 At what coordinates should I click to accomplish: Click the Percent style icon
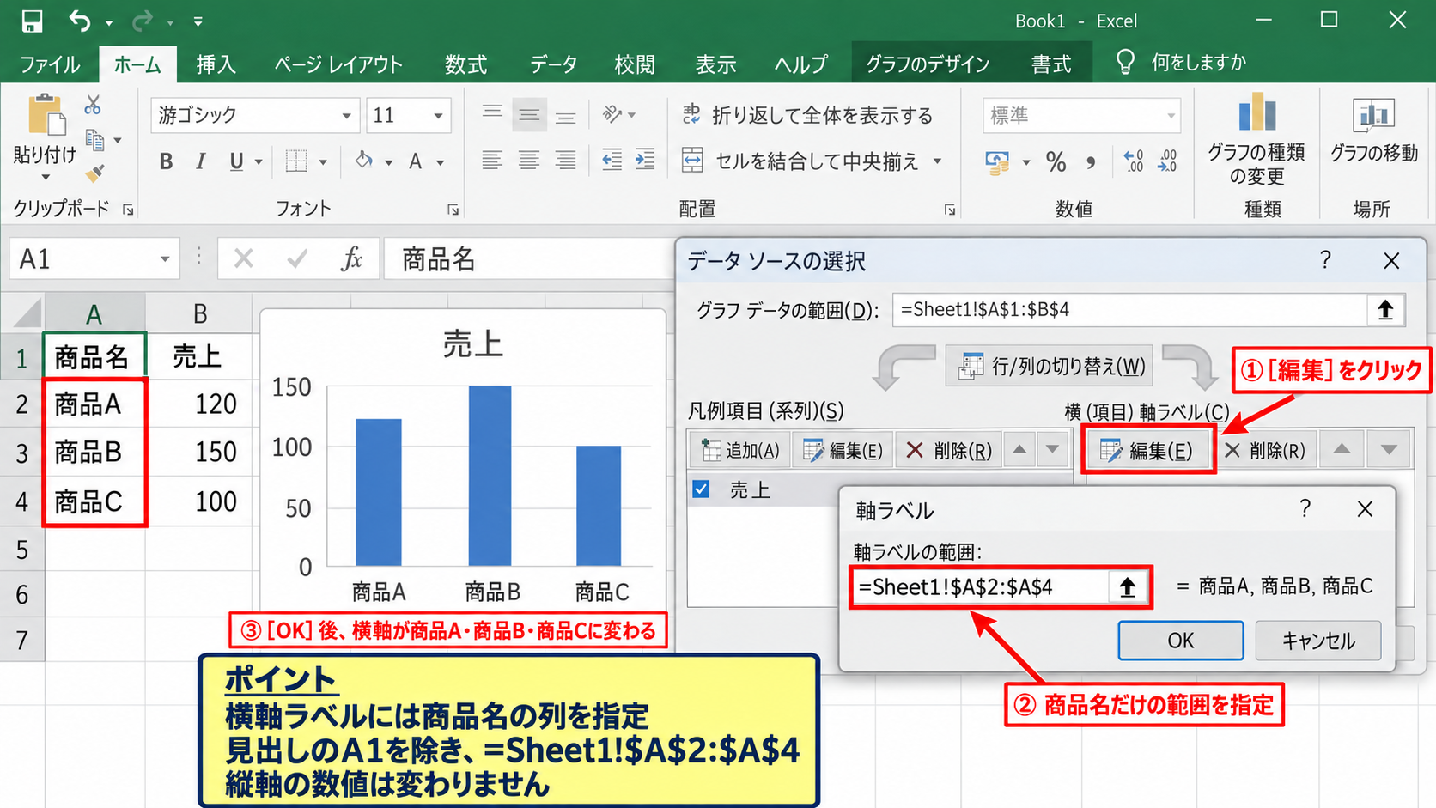tap(1056, 161)
